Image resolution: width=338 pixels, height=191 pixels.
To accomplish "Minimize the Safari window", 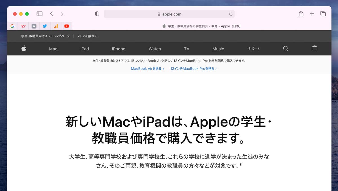I will 21,14.
